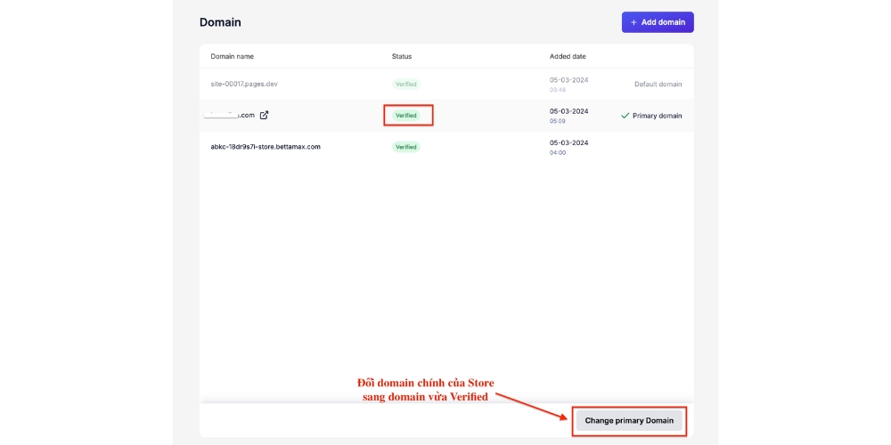
Task: Click the added date with time 05:09
Action: (x=568, y=115)
